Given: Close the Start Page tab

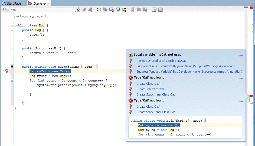Looking at the screenshot, I should click(24, 3).
